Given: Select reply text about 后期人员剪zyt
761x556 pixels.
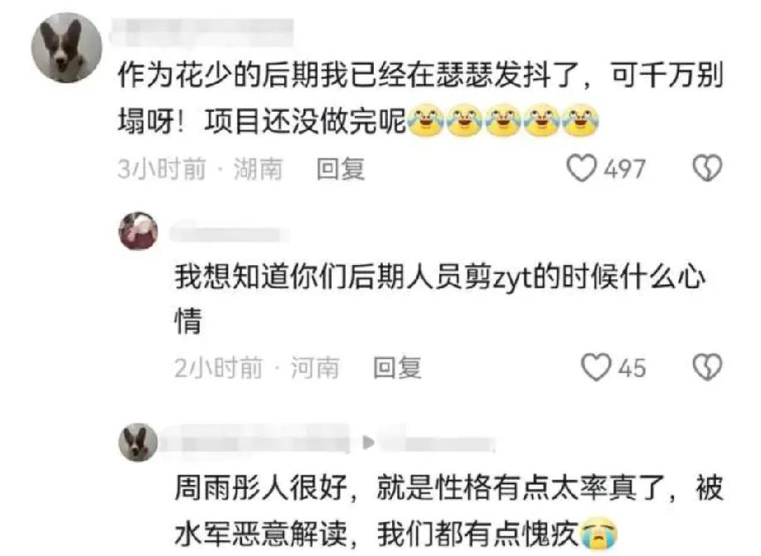Looking at the screenshot, I should [x=439, y=298].
